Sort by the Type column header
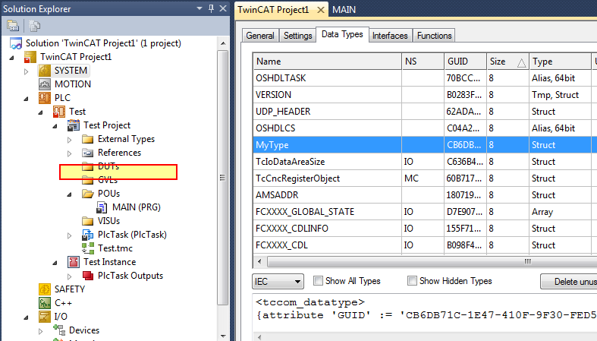 click(x=560, y=62)
